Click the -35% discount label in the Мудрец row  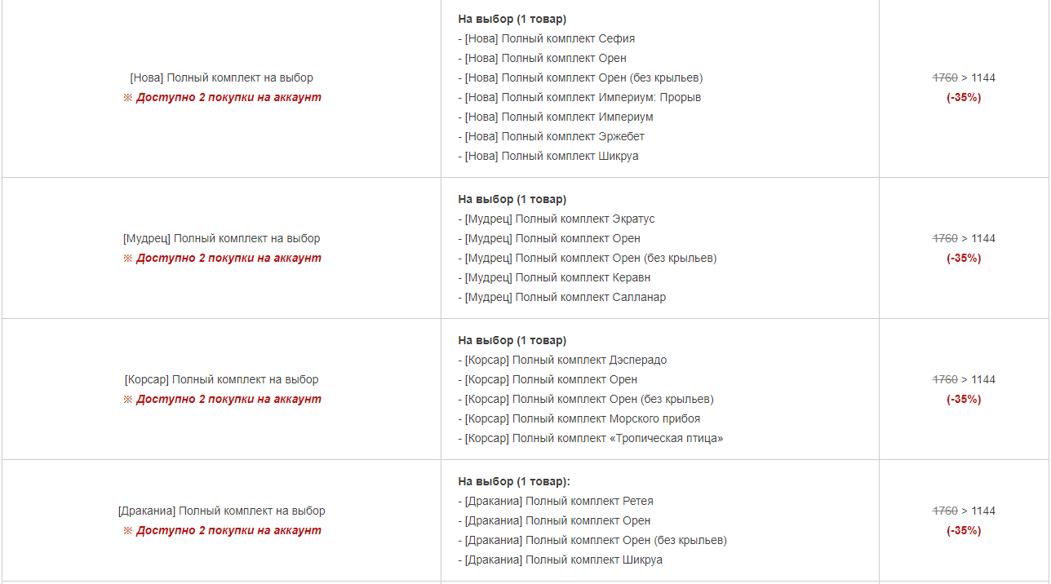click(964, 258)
